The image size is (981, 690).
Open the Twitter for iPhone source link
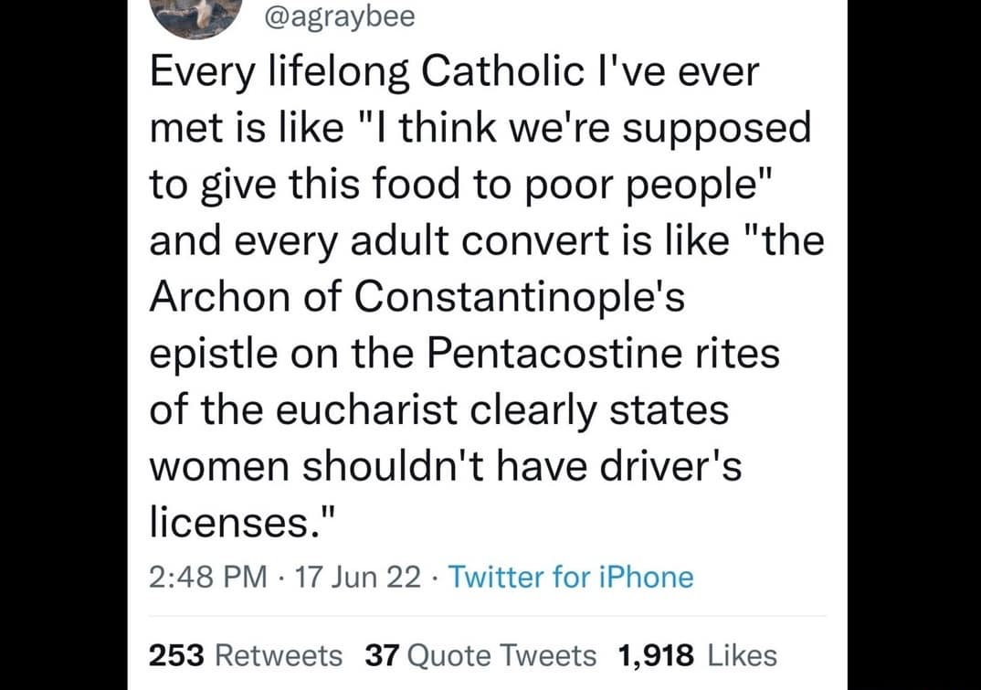572,578
